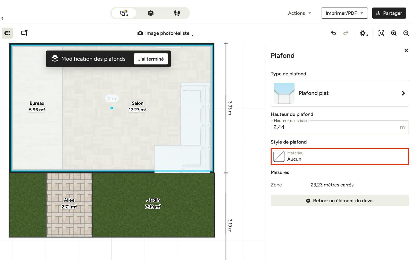Screen dimensions: 417x260
Task: Fit the plan to screen
Action: 381,33
